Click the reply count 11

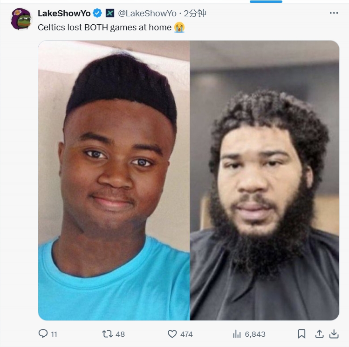click(x=54, y=334)
